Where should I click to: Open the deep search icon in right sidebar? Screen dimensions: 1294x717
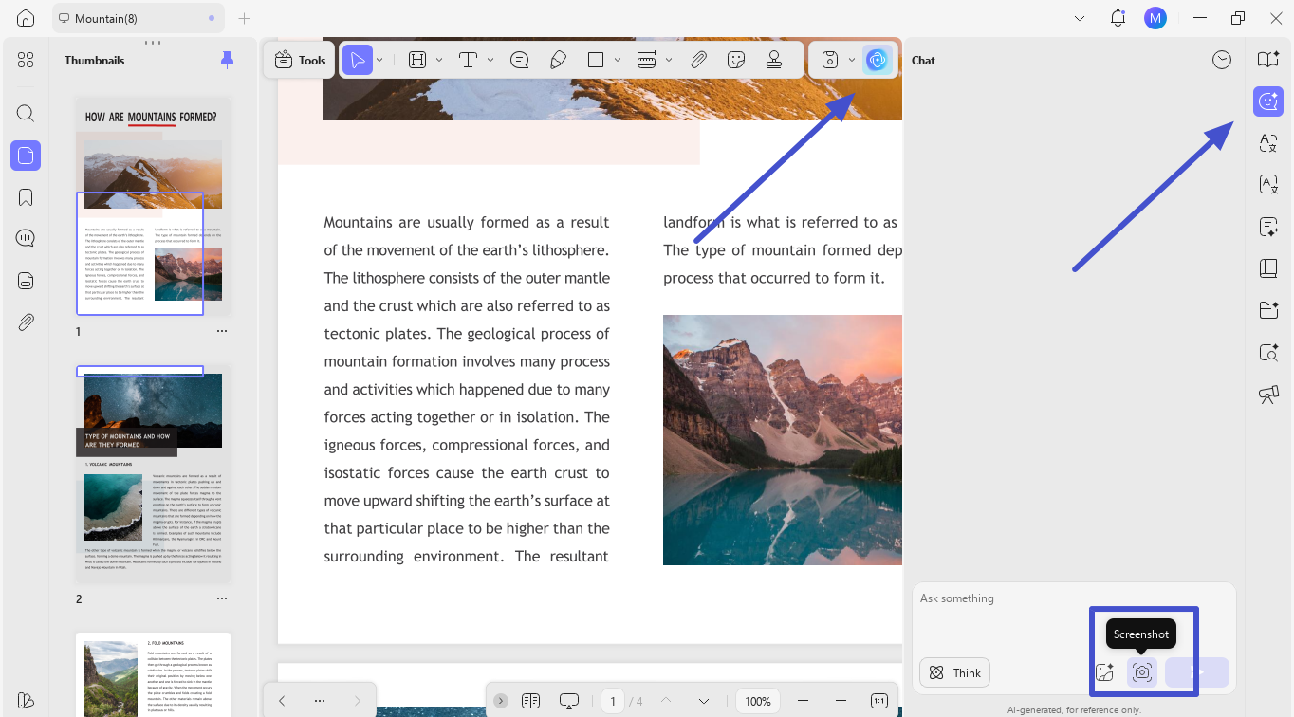(x=1268, y=353)
